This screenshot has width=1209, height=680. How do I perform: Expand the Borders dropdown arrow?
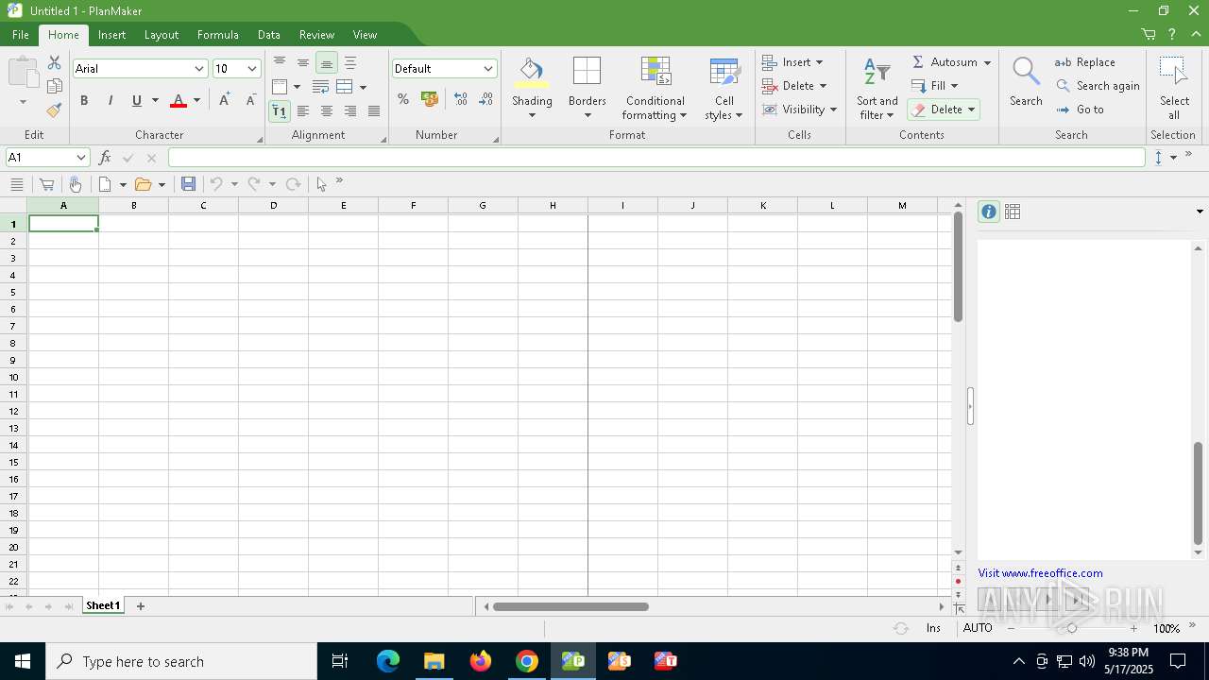587,115
